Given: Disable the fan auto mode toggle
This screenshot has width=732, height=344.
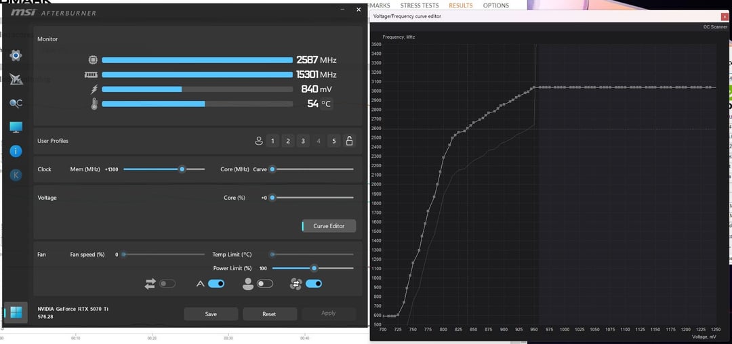Looking at the screenshot, I should [x=216, y=284].
